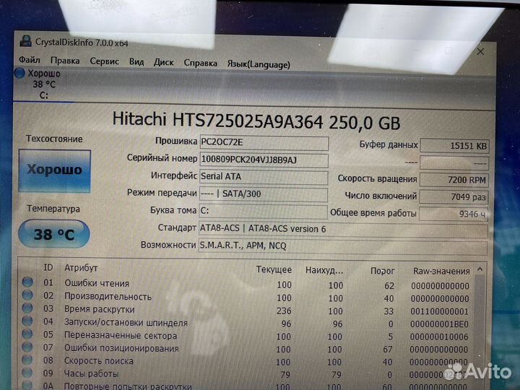Viewport: 520px width, 390px height.
Task: Click the serial number field 100809PCK204VJJ8B9AJ
Action: point(264,160)
